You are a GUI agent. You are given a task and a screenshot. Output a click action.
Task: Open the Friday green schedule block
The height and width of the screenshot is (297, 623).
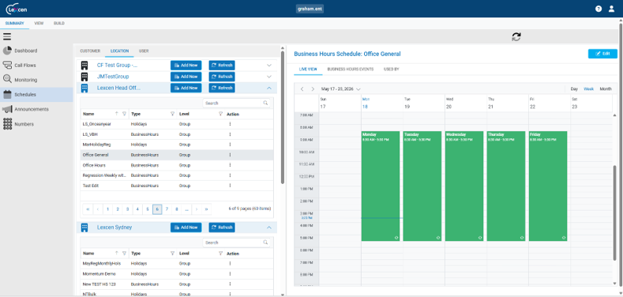[x=548, y=186]
